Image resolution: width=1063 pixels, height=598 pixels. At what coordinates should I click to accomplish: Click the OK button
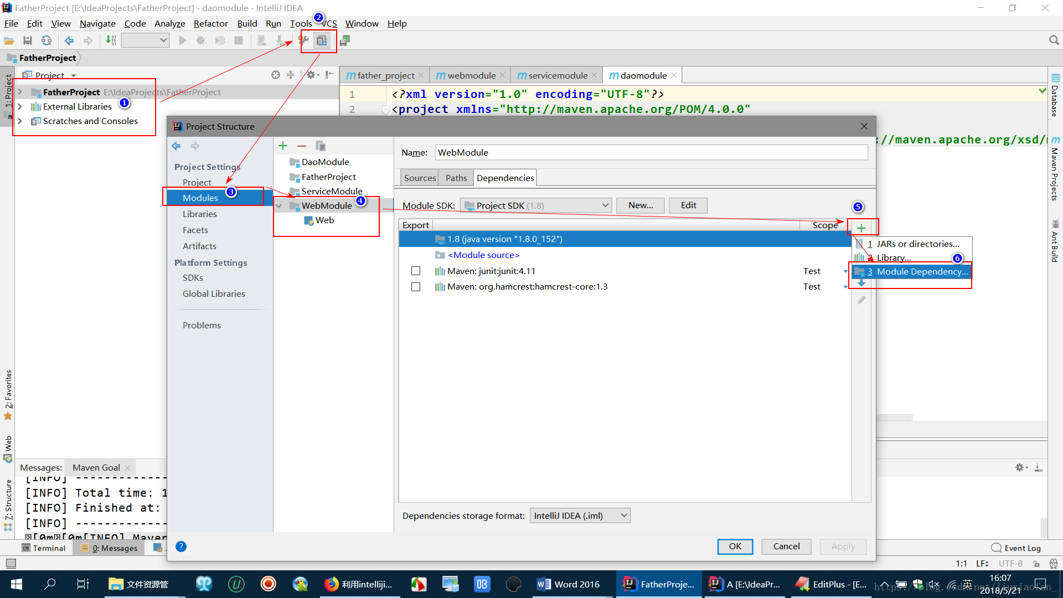pos(735,547)
